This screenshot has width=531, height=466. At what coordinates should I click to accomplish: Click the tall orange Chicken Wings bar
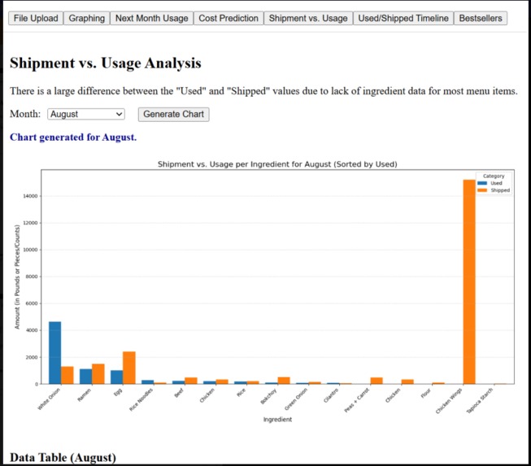(469, 281)
